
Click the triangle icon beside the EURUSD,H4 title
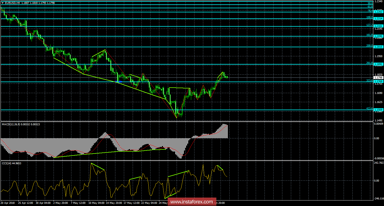pyautogui.click(x=2, y=3)
